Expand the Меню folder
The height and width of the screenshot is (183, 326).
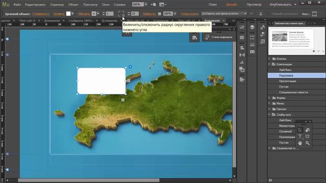coord(269,103)
